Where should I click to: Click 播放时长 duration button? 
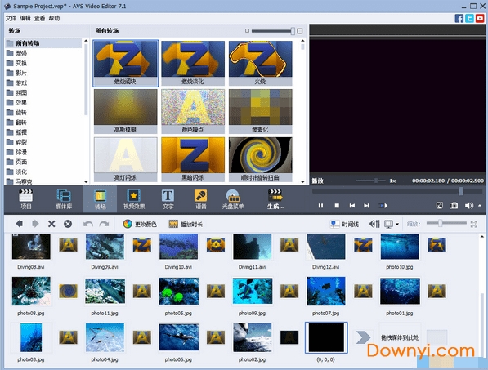(186, 224)
